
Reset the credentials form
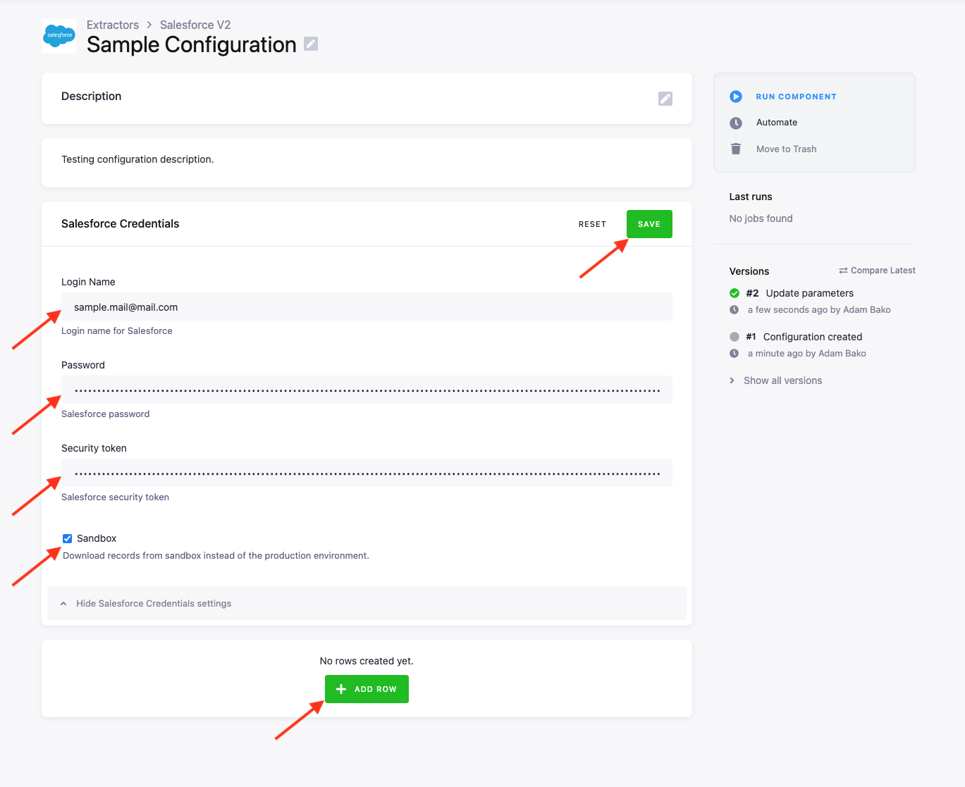point(592,224)
